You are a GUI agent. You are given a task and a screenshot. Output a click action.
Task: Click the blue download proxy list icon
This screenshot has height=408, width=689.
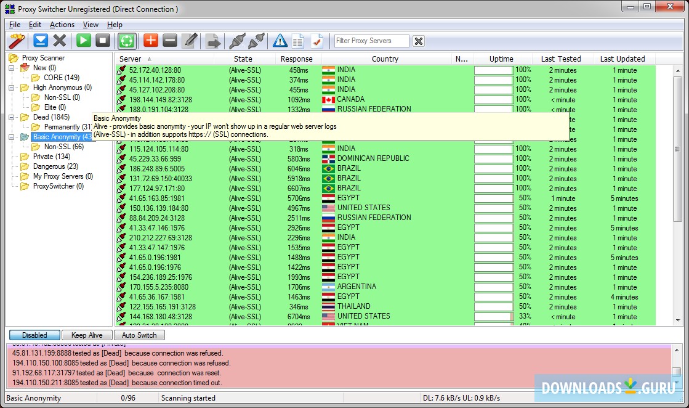click(x=41, y=41)
